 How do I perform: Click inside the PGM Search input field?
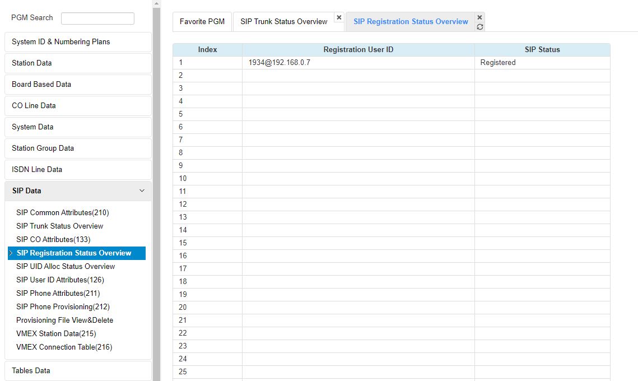97,18
